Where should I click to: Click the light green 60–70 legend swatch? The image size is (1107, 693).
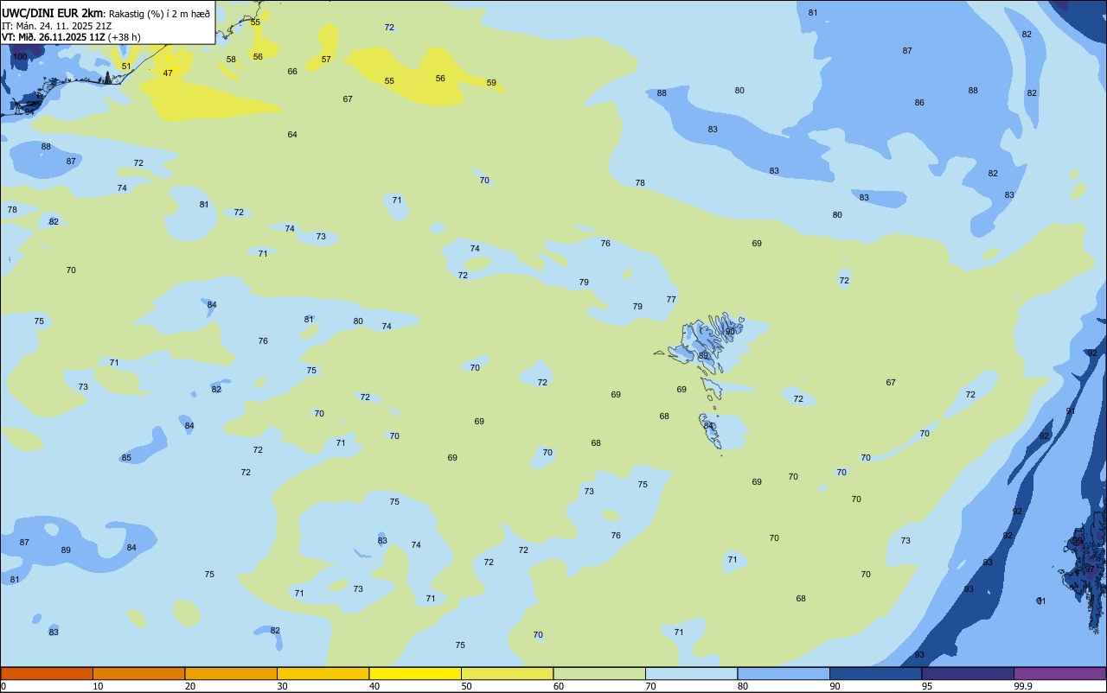[x=599, y=673]
